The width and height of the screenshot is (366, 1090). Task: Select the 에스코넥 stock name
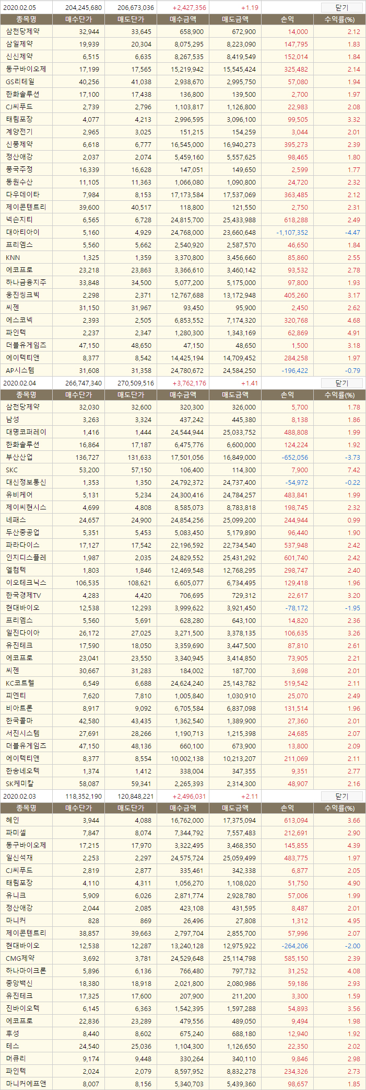click(19, 320)
